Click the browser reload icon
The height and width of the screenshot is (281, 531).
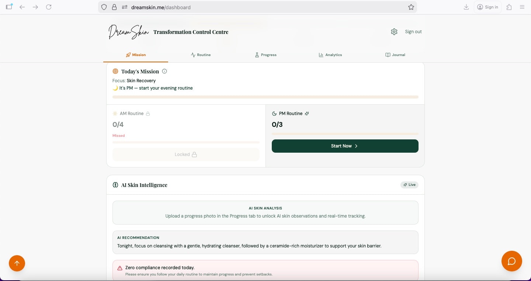49,7
